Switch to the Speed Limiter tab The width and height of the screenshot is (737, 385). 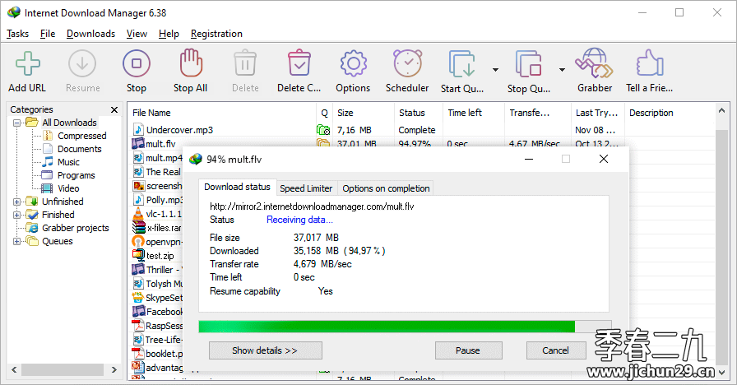pyautogui.click(x=306, y=188)
